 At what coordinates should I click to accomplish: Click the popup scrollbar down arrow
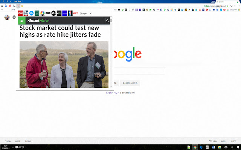pos(111,87)
